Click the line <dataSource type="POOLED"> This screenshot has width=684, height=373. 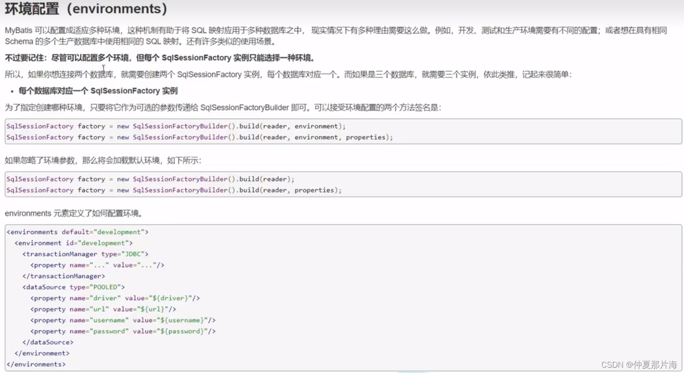coord(73,287)
